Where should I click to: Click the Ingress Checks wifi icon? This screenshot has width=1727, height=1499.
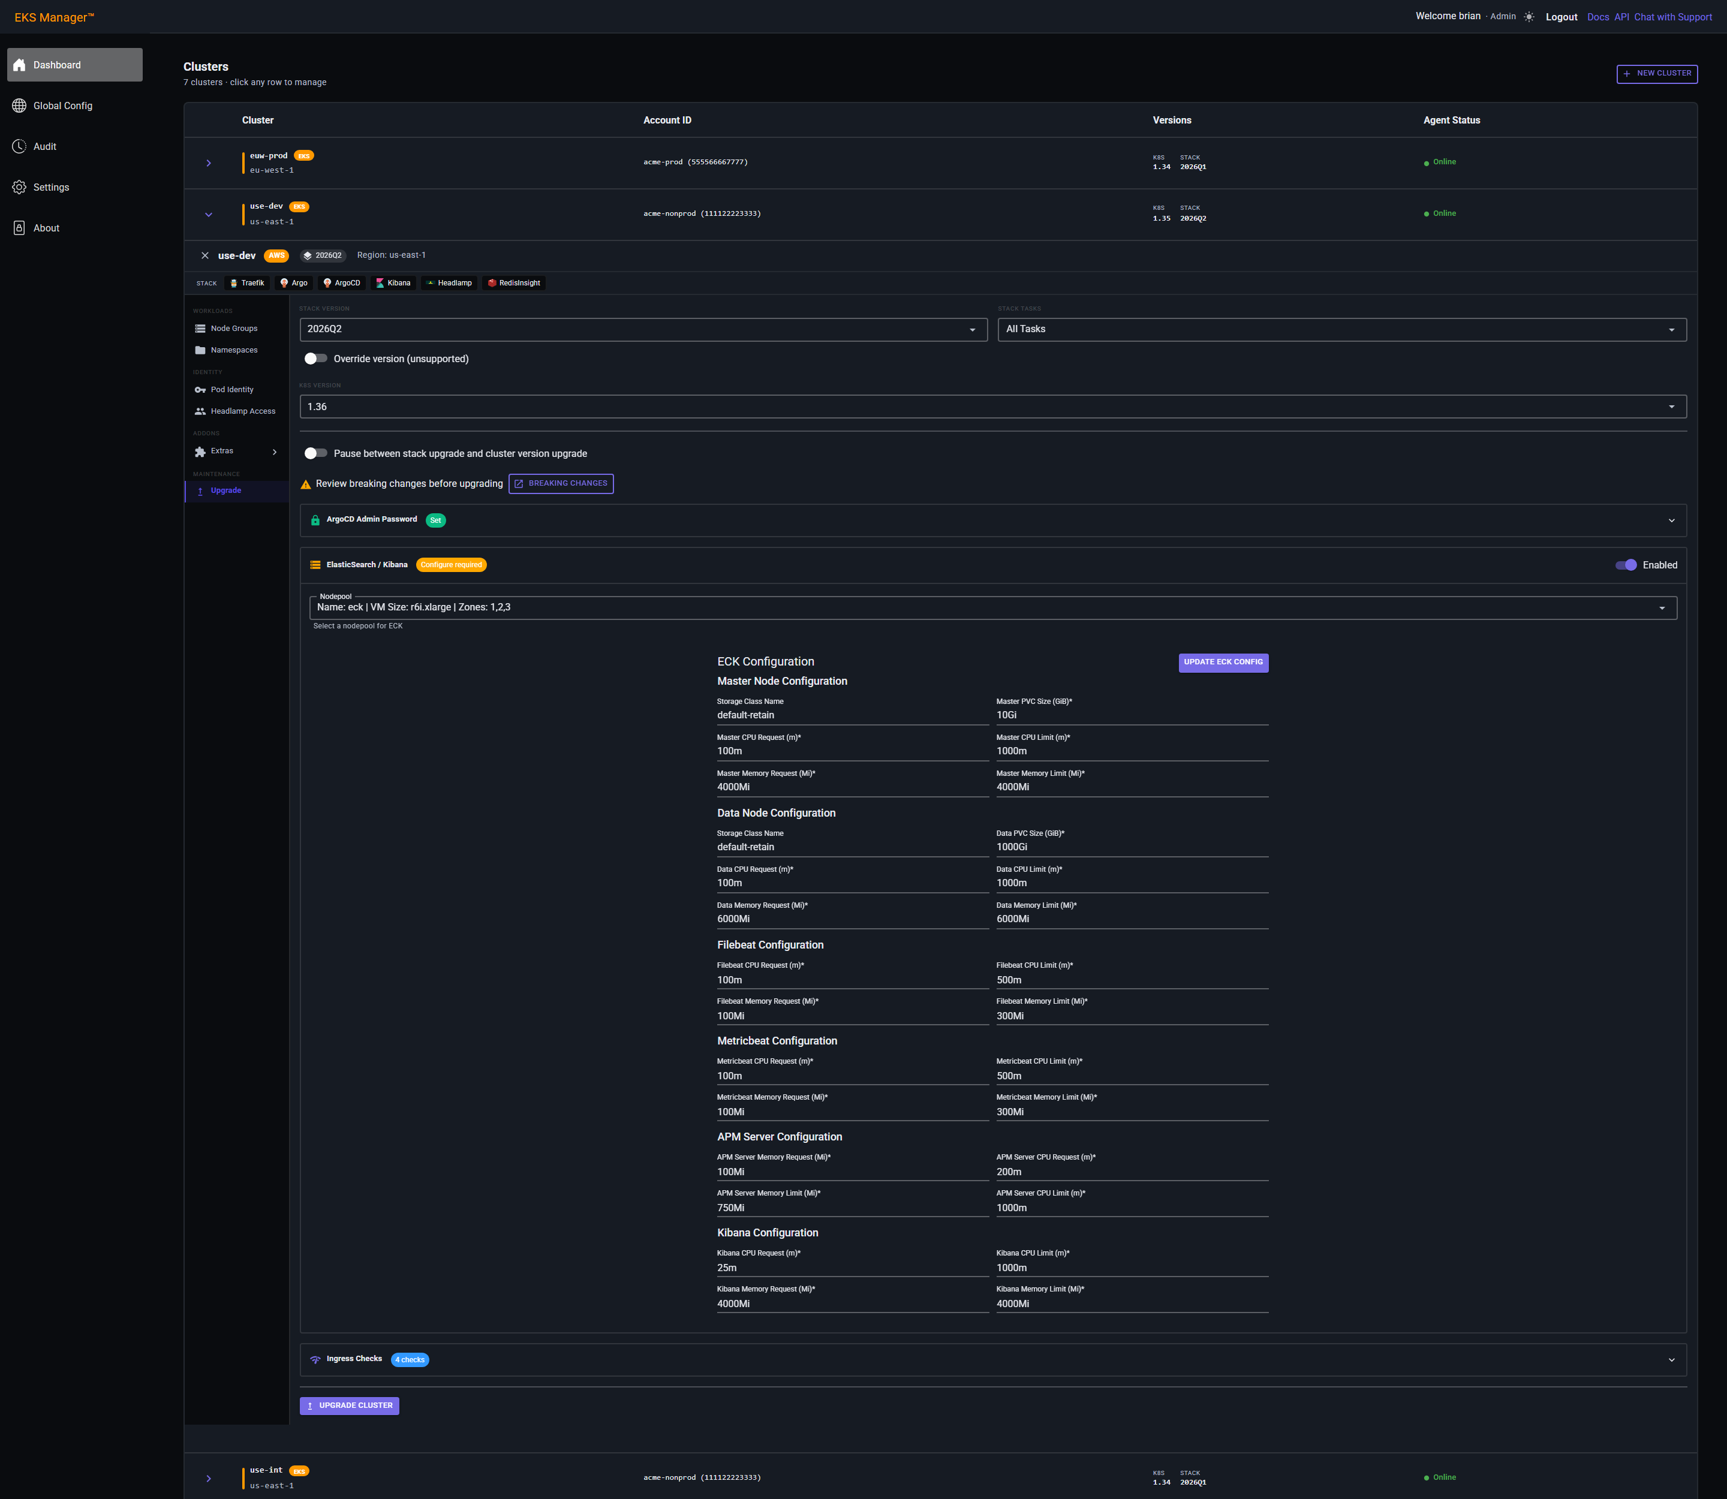tap(315, 1359)
